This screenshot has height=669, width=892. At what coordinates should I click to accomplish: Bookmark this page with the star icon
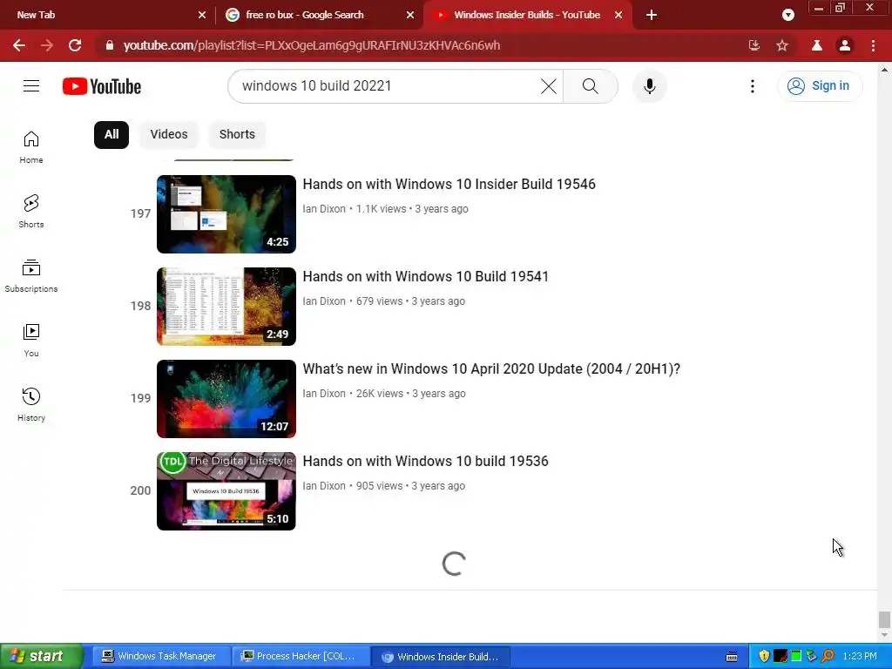tap(782, 45)
